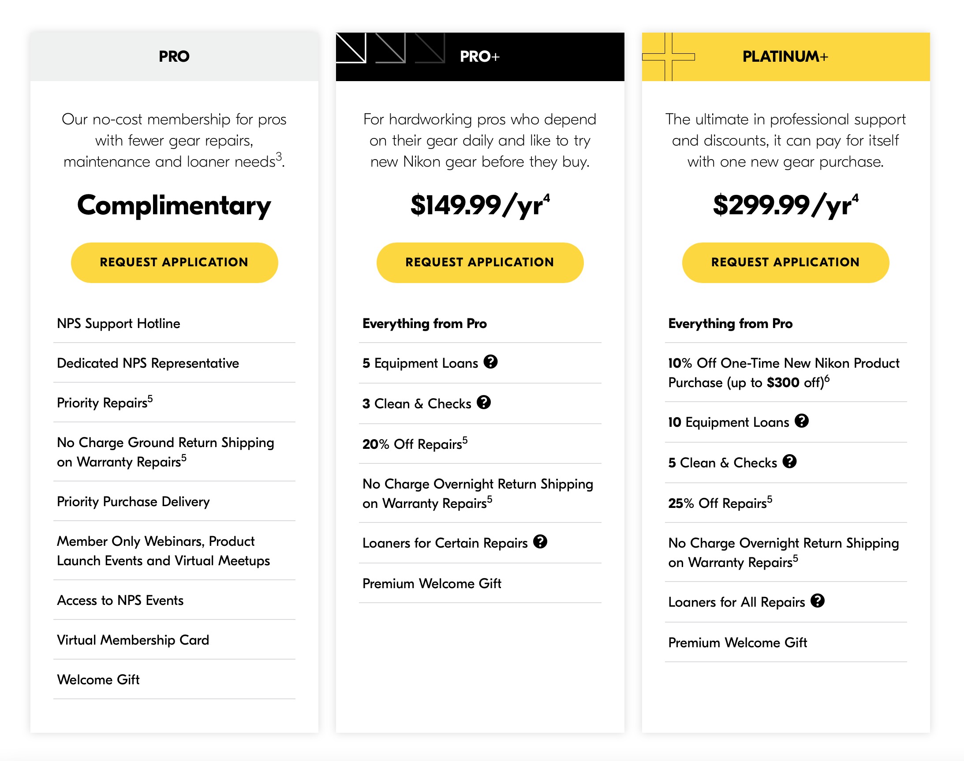Request application for the Pro+ plan
The image size is (964, 761).
click(x=479, y=262)
